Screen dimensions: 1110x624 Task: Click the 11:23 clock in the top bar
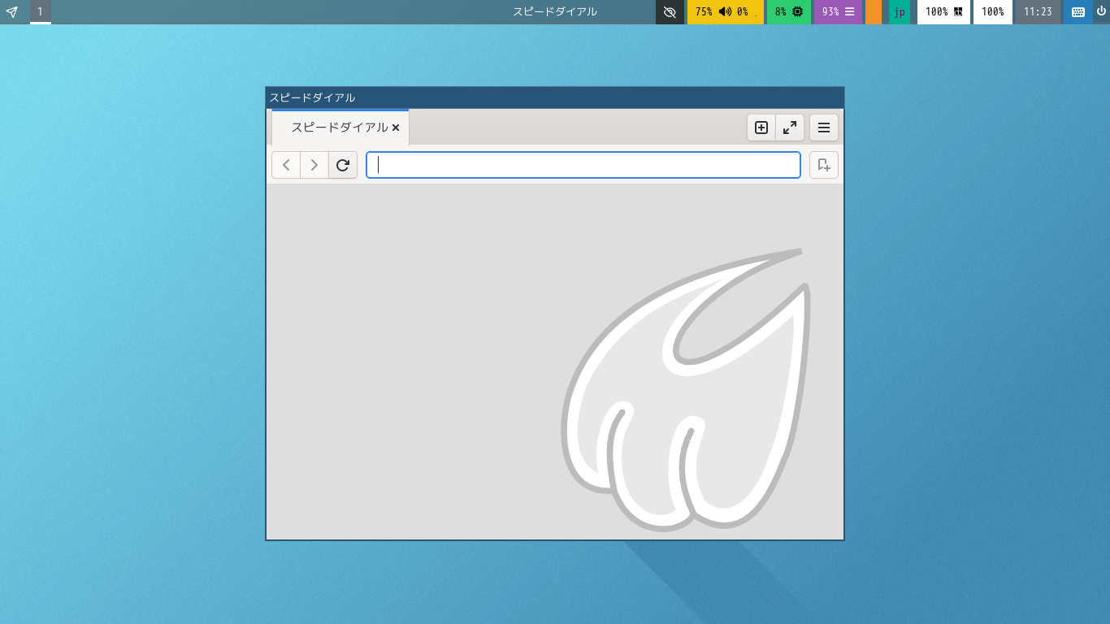coord(1038,12)
